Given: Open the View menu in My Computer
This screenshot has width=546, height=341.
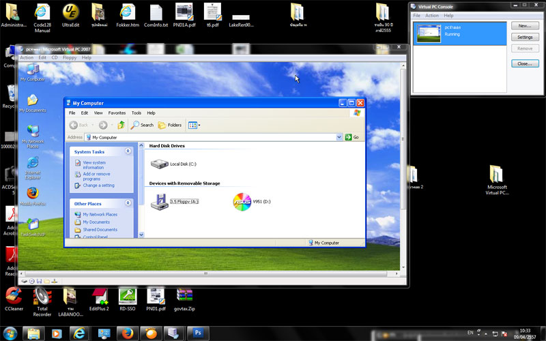Looking at the screenshot, I should coord(98,113).
